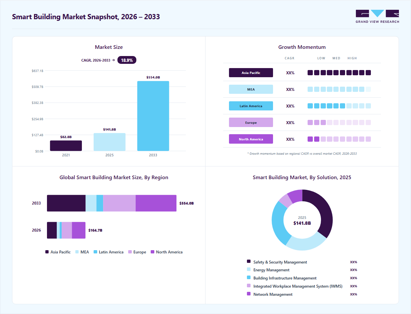The image size is (411, 314).
Task: Click the North America region label
Action: tap(251, 139)
